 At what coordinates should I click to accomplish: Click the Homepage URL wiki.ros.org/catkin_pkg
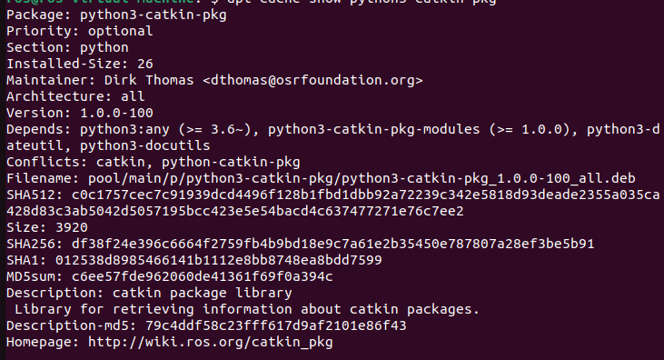(x=211, y=342)
